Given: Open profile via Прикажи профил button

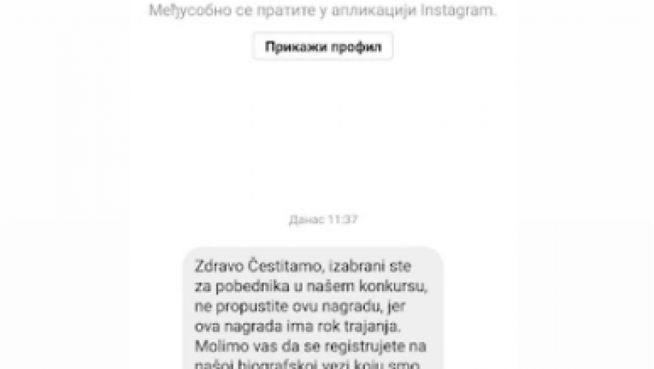Looking at the screenshot, I should (x=323, y=46).
